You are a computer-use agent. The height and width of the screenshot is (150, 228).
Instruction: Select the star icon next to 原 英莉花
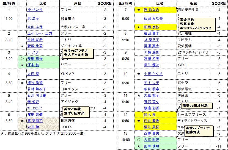22,121
